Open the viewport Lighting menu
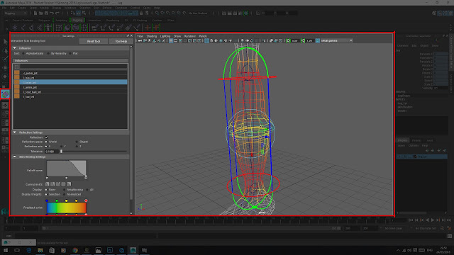The width and height of the screenshot is (454, 255). click(x=165, y=36)
